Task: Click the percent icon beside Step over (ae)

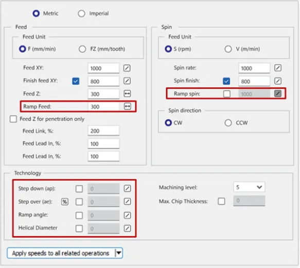Action: pos(65,202)
